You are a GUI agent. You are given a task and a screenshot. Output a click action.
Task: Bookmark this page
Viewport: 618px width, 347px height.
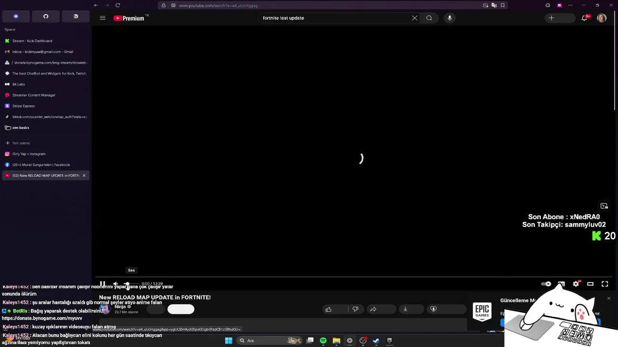click(x=503, y=5)
